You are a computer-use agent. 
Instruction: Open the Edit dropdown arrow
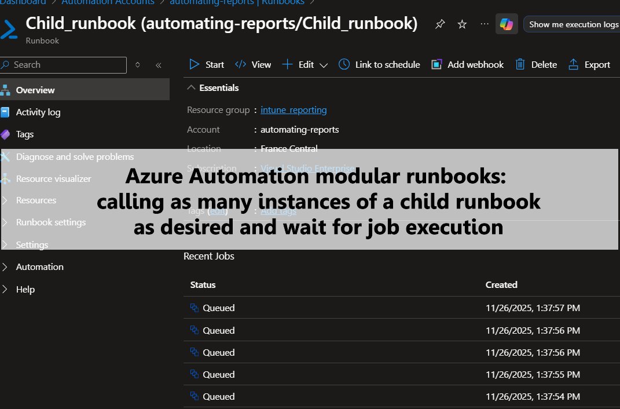coord(324,65)
